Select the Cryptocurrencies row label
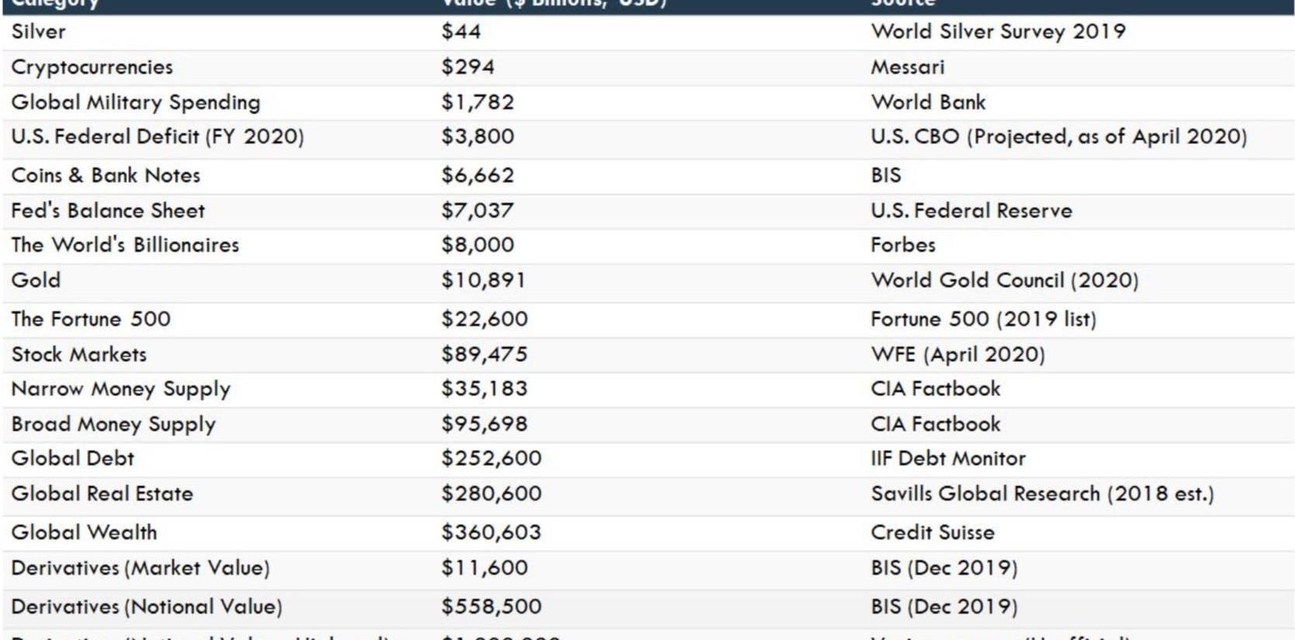 click(92, 68)
